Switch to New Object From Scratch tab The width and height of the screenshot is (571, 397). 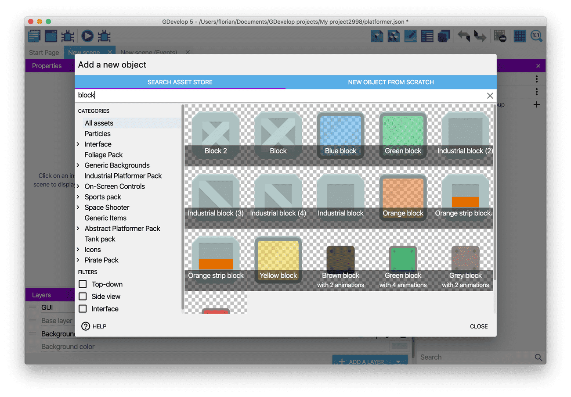coord(390,82)
